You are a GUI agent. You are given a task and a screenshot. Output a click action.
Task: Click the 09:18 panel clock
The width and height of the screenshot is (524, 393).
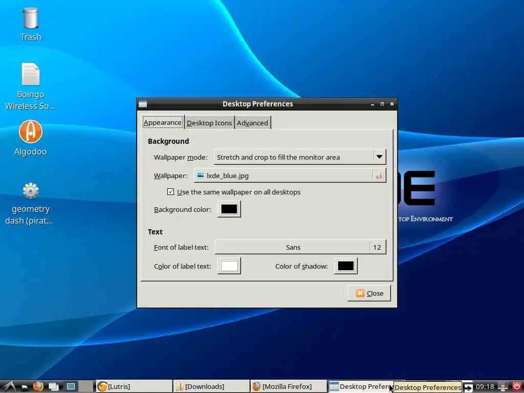[485, 387]
